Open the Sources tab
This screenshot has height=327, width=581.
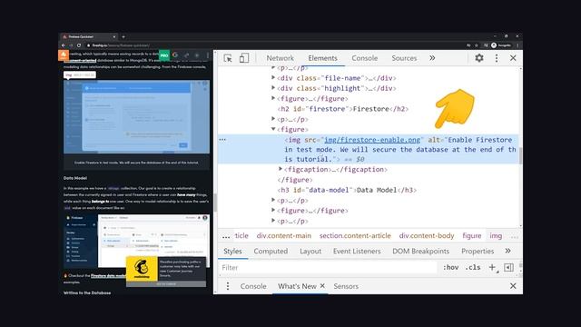tap(404, 58)
